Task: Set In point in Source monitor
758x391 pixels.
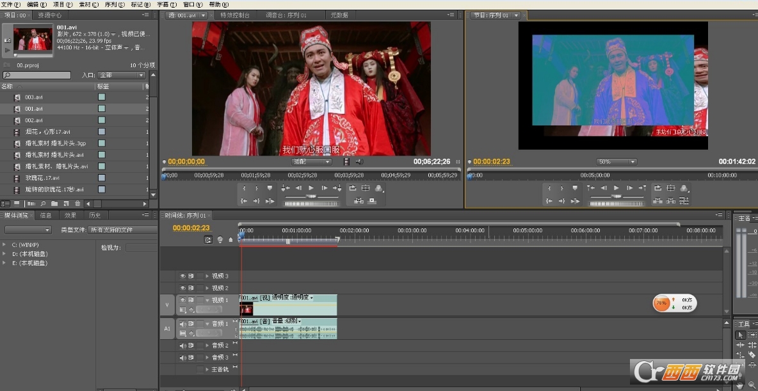Action: pos(244,188)
